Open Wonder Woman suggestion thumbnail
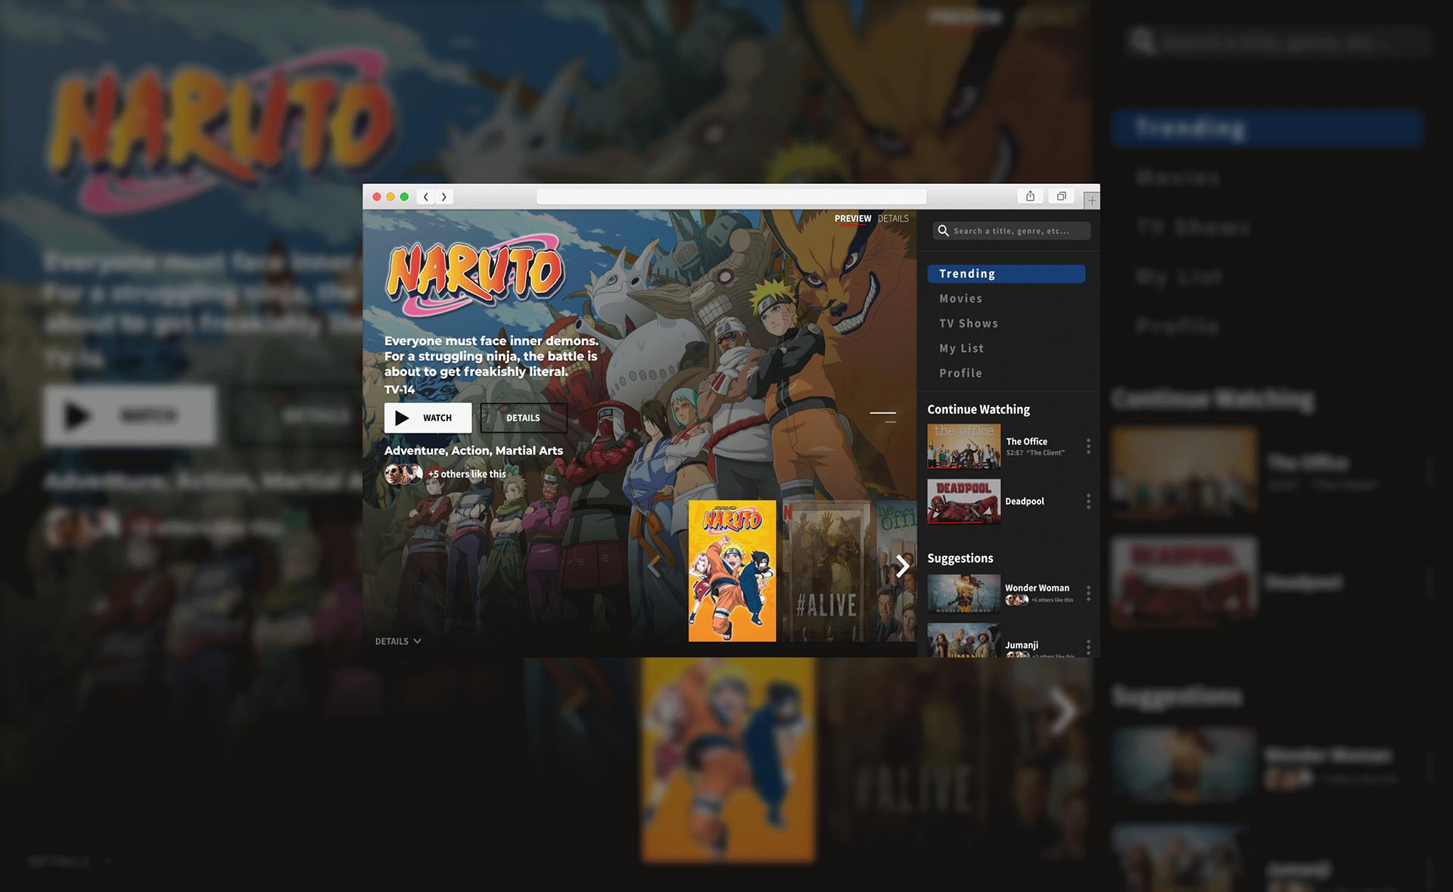The image size is (1453, 892). coord(963,593)
